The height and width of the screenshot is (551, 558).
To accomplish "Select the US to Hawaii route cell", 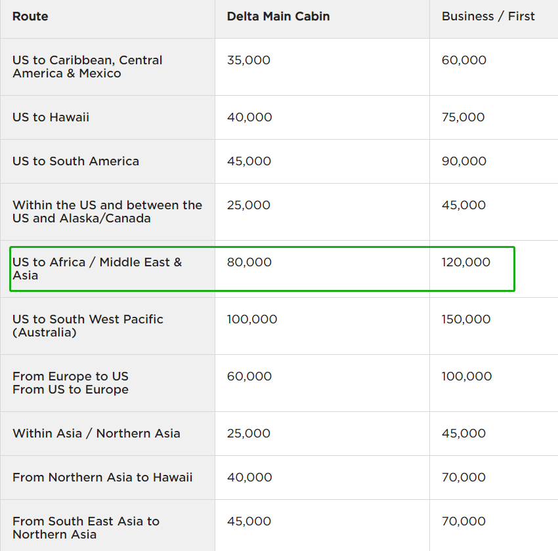I will tap(51, 117).
